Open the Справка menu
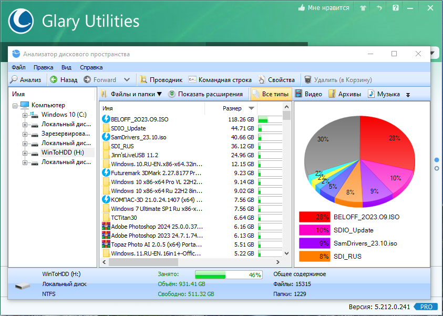This screenshot has width=443, height=316. [91, 67]
